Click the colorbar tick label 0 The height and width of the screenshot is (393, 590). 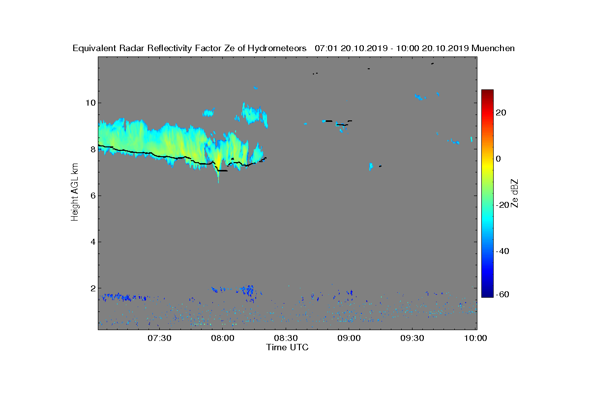click(499, 159)
